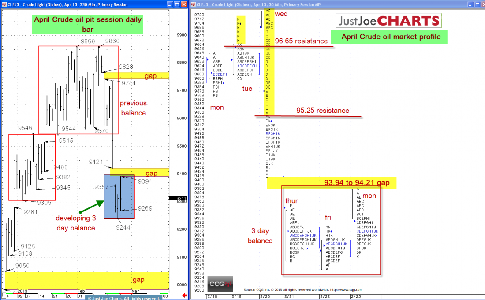Click the Just Joe Charts logo

(388, 21)
